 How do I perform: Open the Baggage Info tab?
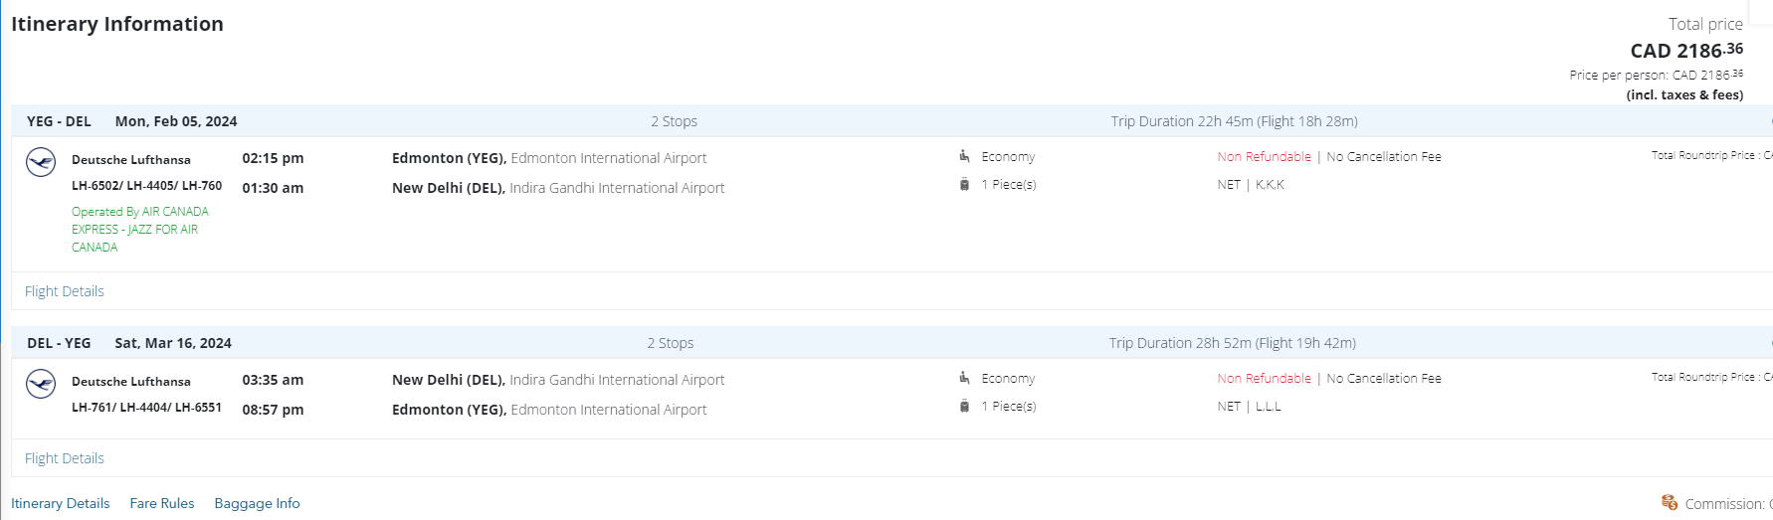(x=257, y=503)
